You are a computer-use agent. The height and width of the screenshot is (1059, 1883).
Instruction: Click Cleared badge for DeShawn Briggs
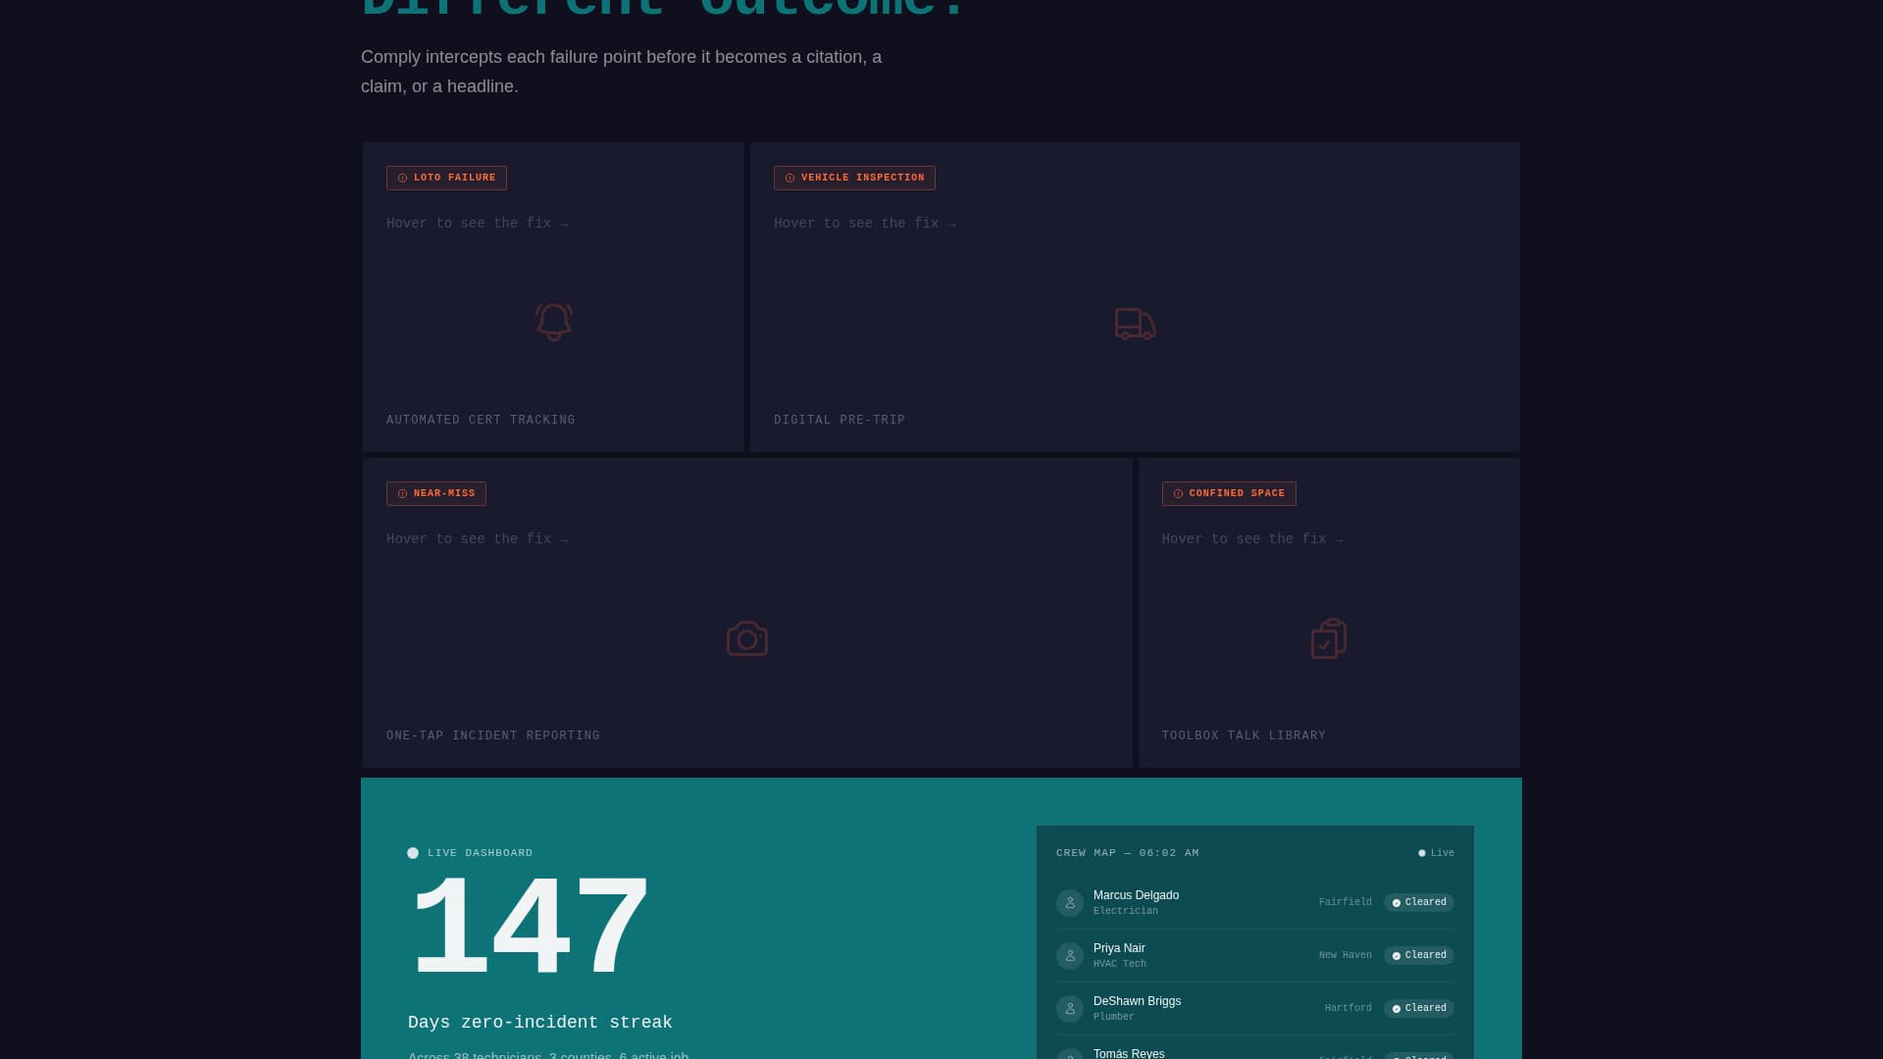1419,1008
